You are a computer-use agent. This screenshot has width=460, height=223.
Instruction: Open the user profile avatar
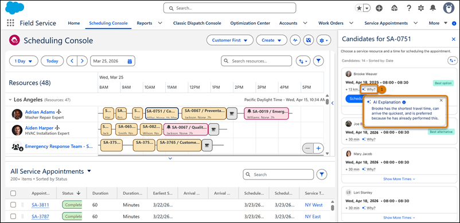pos(449,8)
